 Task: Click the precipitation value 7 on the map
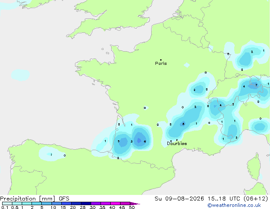click(x=256, y=85)
